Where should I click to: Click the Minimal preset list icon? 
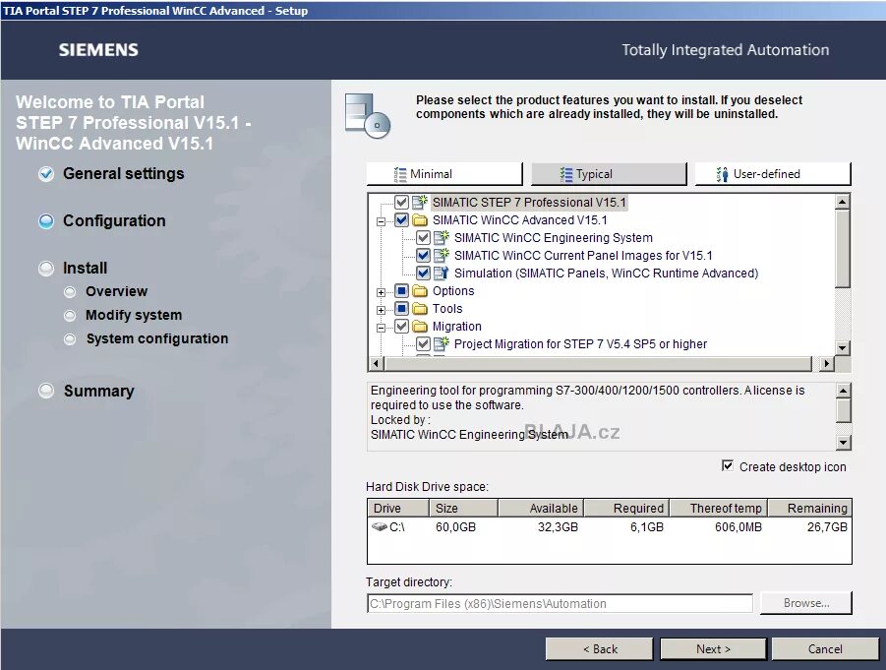tap(400, 174)
